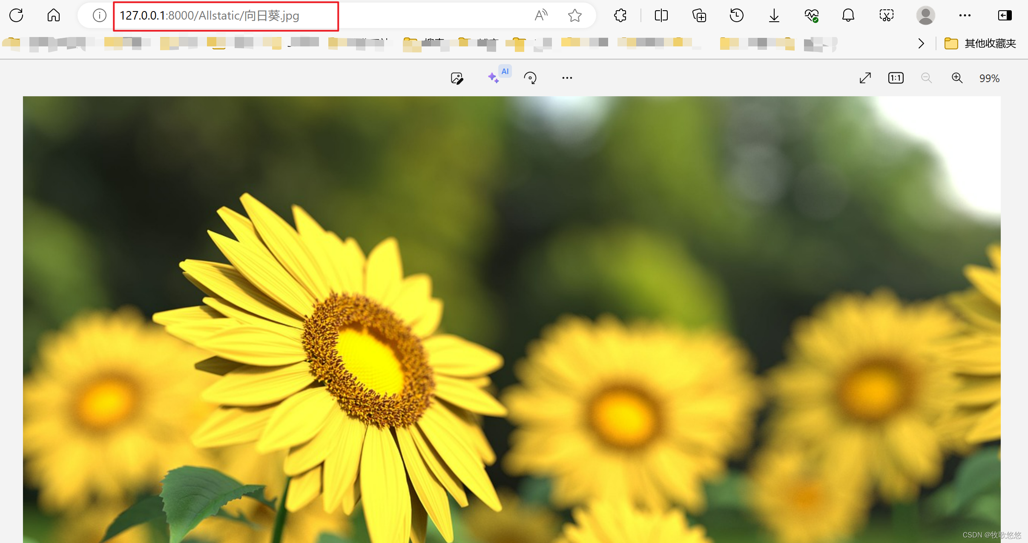The height and width of the screenshot is (543, 1028).
Task: Start Read aloud from address bar
Action: [541, 16]
